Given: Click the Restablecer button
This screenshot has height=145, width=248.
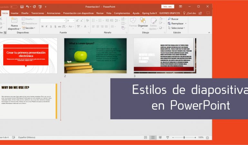Looking at the screenshot, I should (30, 24).
